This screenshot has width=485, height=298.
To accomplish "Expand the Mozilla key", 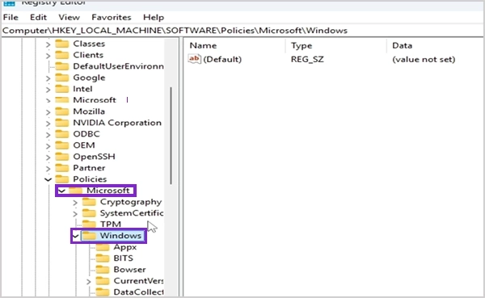I will pos(48,112).
